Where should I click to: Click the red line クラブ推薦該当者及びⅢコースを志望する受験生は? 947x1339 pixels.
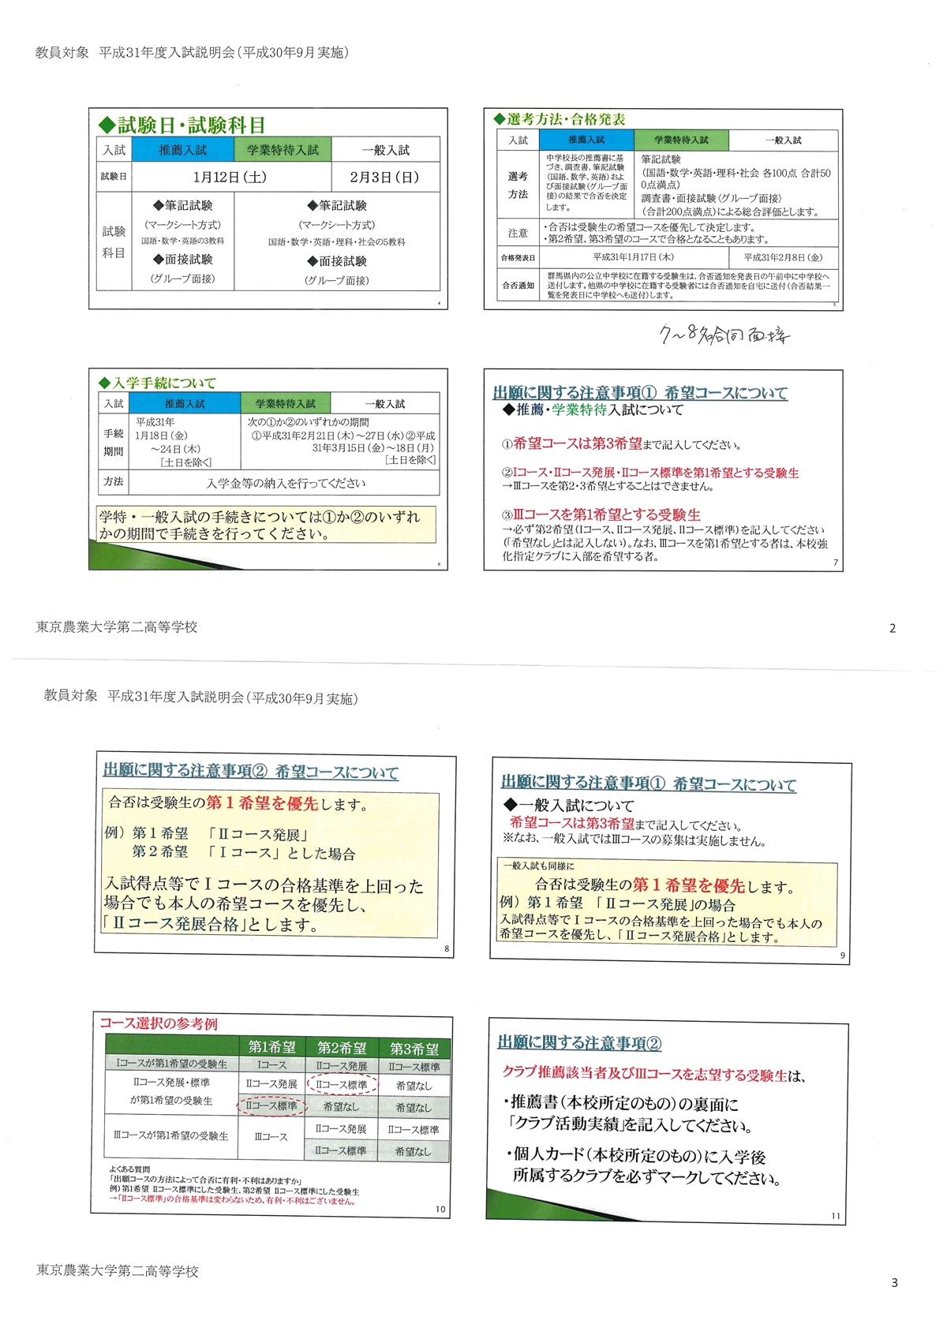click(x=654, y=1075)
